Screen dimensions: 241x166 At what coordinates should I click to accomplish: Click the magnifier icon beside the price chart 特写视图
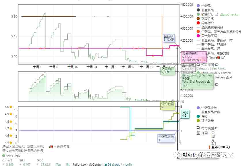(198, 65)
